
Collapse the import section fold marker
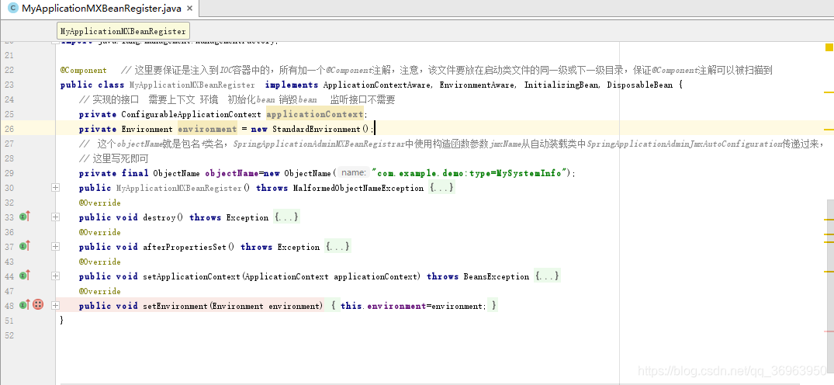[55, 42]
